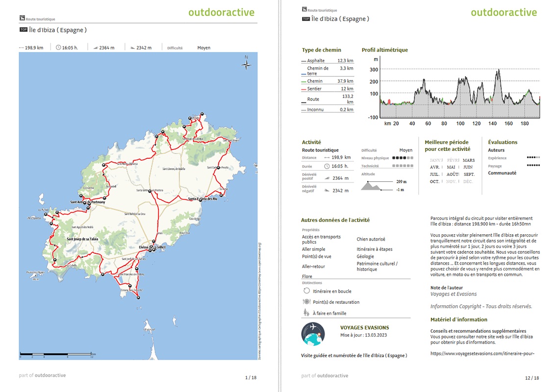Screen dimensions: 559x392
Task: Click the Voyages Evasions globe avatar
Action: tap(313, 334)
